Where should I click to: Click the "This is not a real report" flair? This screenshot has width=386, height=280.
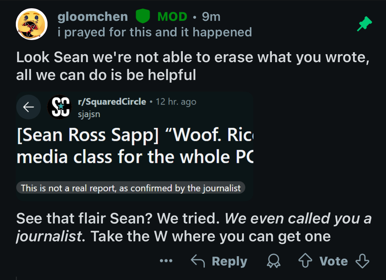[x=131, y=188]
